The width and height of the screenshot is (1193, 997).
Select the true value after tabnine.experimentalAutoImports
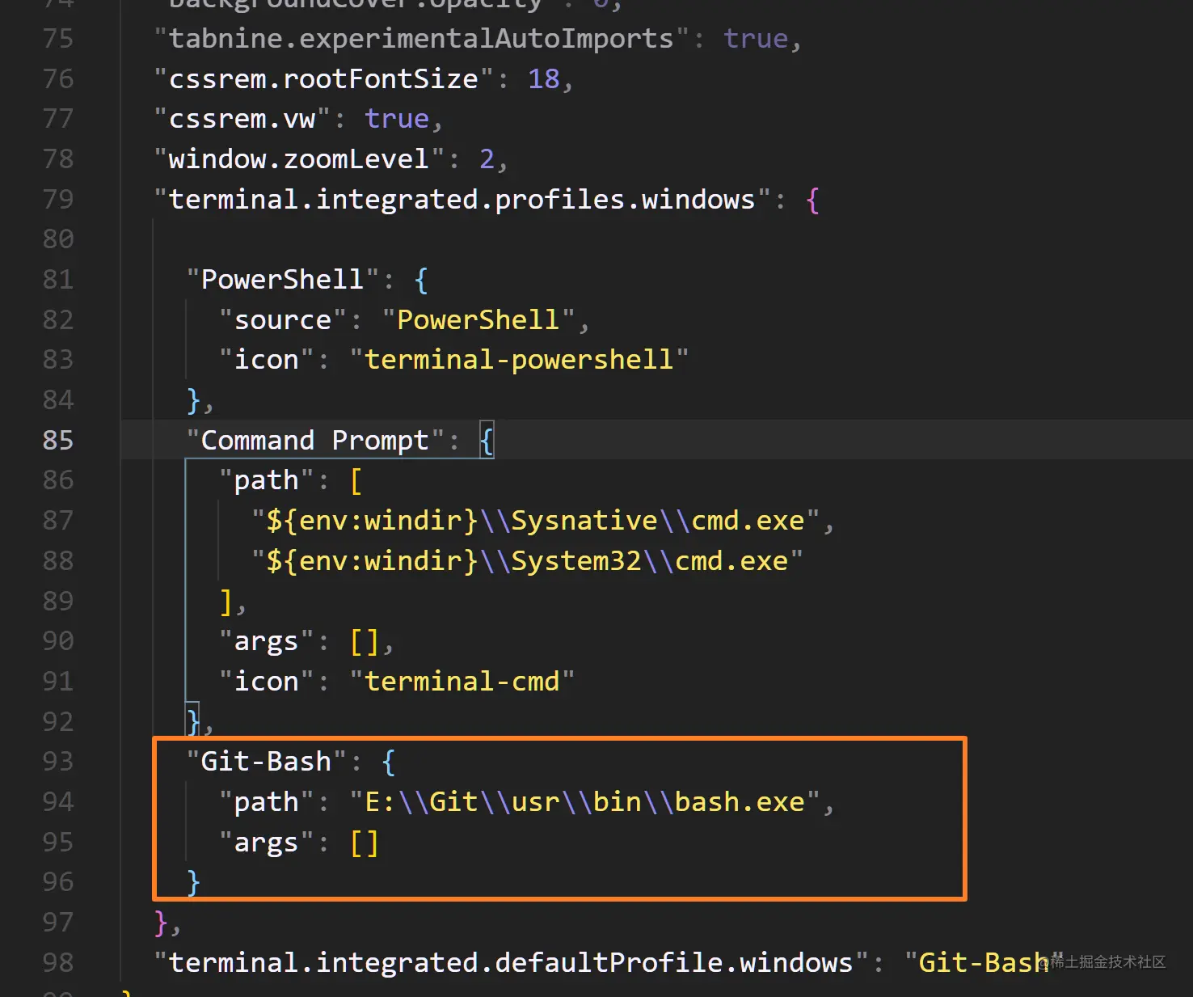755,37
